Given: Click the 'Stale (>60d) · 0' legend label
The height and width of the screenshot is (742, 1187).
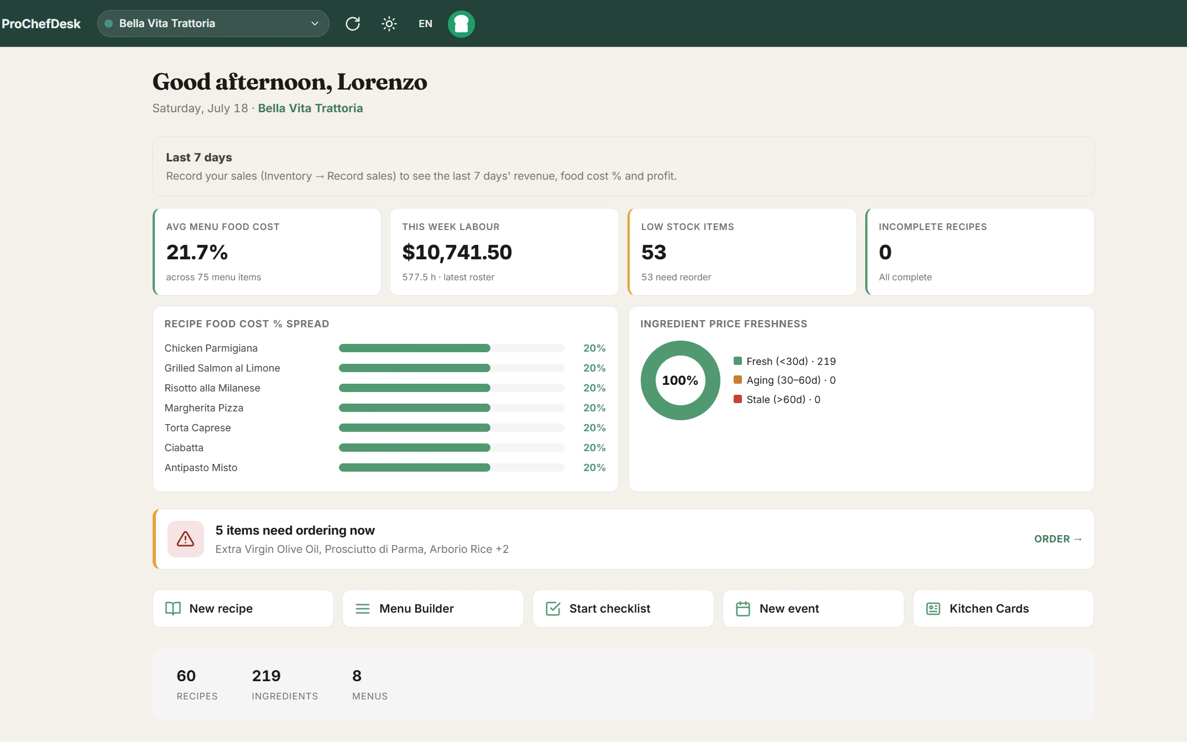Looking at the screenshot, I should coord(783,400).
